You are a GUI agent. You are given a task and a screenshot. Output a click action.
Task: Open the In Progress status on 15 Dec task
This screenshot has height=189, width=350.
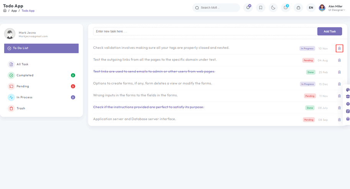click(x=307, y=84)
